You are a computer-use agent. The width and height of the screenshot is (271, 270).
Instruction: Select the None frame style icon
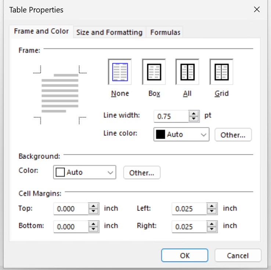120,72
